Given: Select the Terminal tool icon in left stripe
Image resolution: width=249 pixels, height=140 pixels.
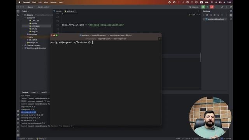Looking at the screenshot, I should (x=18, y=135).
